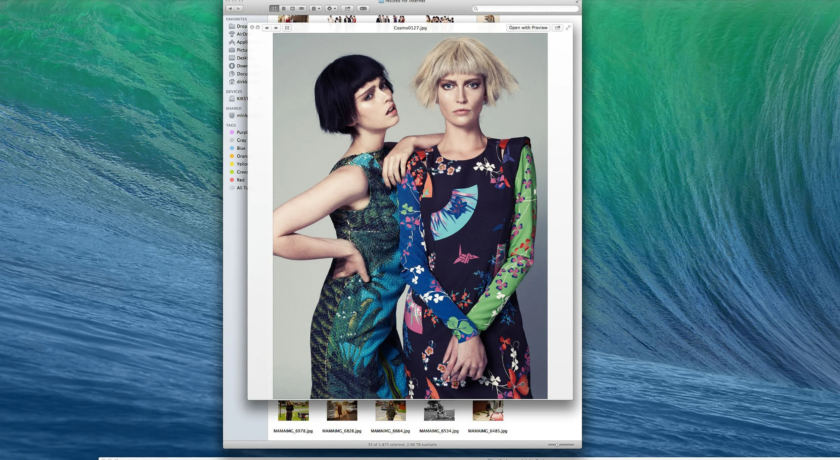Click the Quick Look share icon
The width and height of the screenshot is (840, 460).
[557, 28]
